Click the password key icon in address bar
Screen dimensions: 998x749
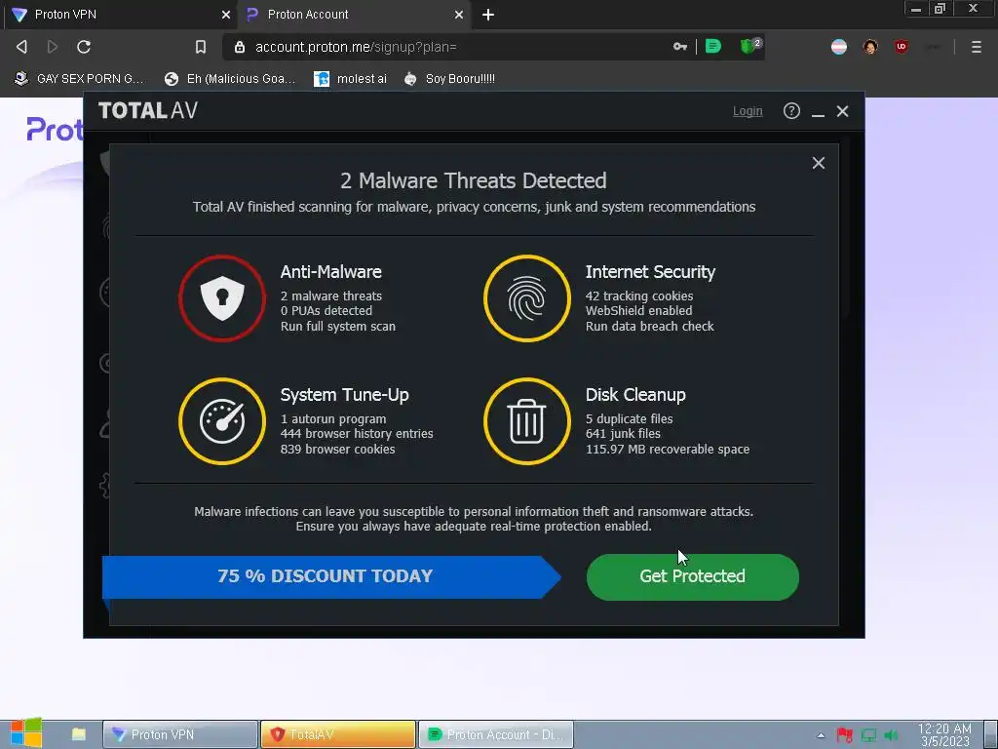click(x=679, y=47)
